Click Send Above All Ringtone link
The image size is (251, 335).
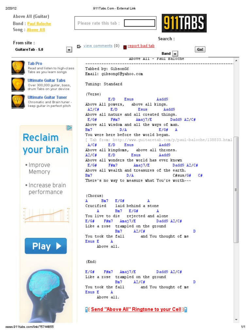136,309
